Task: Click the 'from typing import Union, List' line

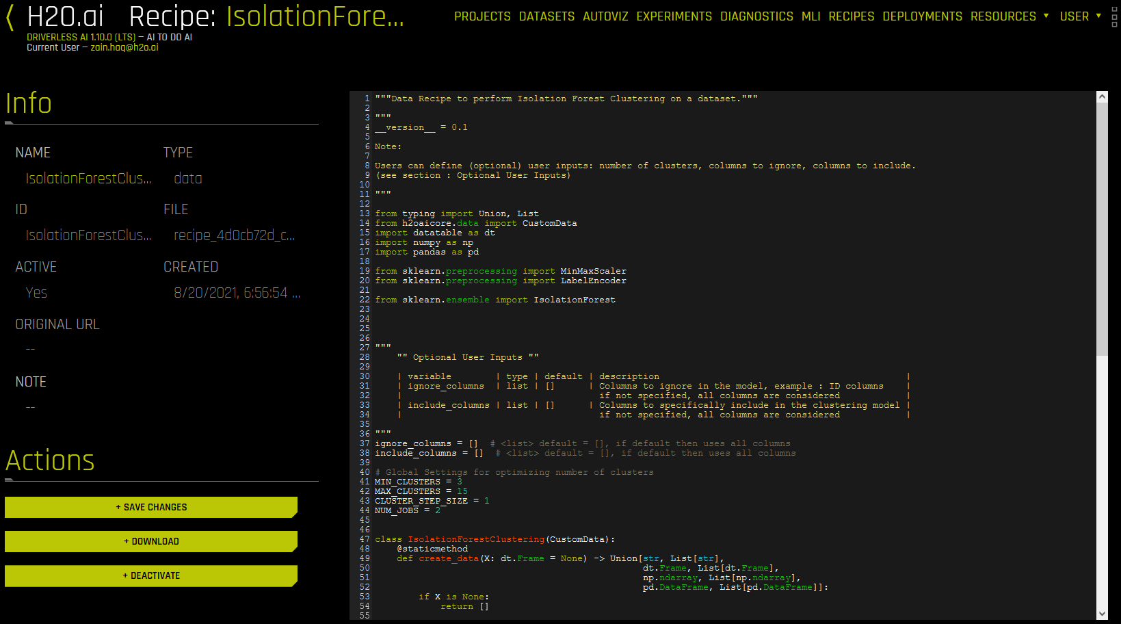Action: click(x=457, y=213)
